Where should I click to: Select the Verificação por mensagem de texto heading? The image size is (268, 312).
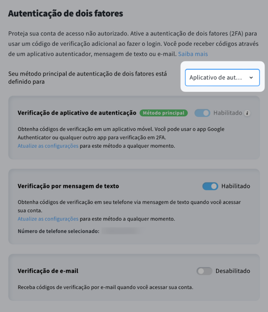[68, 186]
